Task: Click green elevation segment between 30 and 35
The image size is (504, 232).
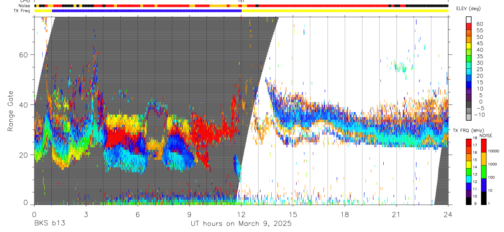Action: pyautogui.click(x=469, y=59)
